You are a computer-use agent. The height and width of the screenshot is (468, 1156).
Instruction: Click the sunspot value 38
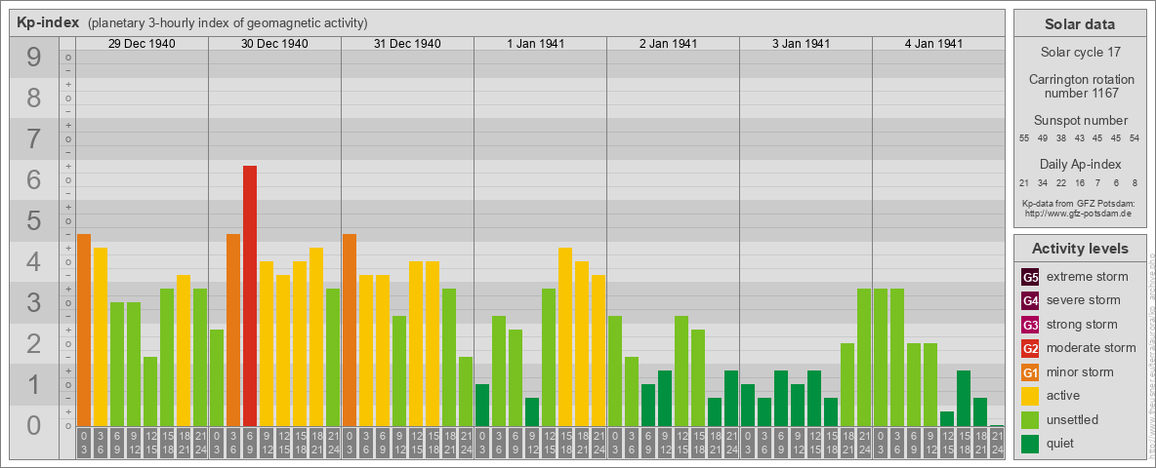1061,138
